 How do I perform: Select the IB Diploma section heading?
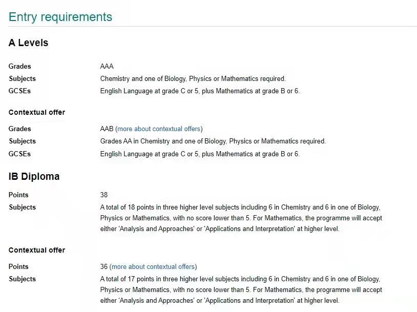coord(34,177)
